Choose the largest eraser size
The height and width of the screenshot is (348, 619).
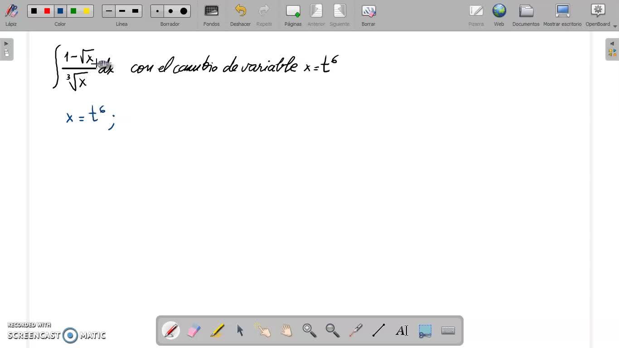click(184, 11)
